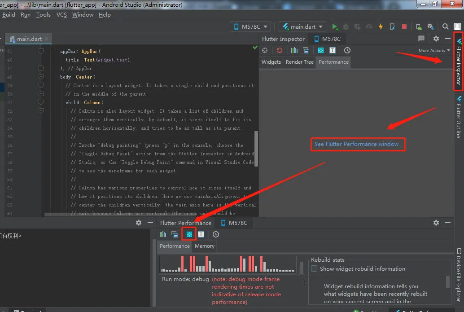Open the SDK Manager icon in the toolbar
Image resolution: width=464 pixels, height=312 pixels.
click(x=430, y=26)
